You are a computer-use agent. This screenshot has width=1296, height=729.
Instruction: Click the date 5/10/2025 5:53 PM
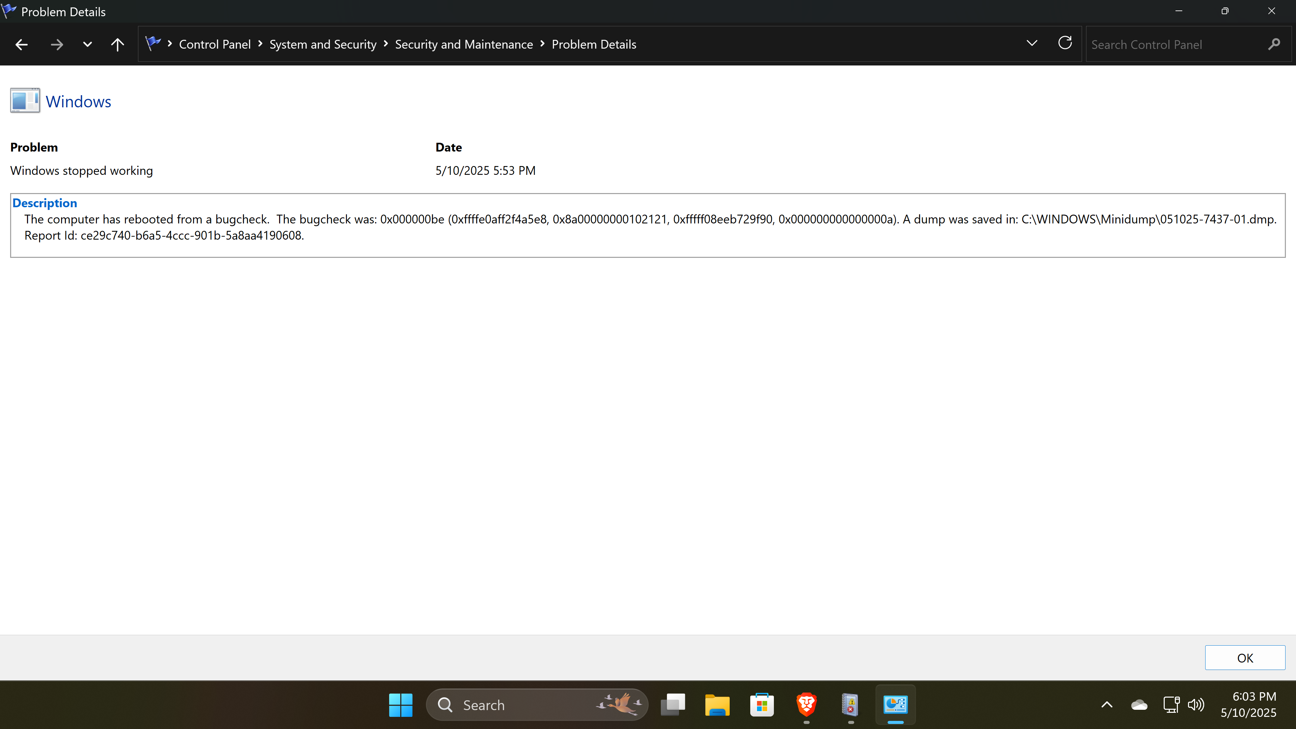click(x=486, y=170)
